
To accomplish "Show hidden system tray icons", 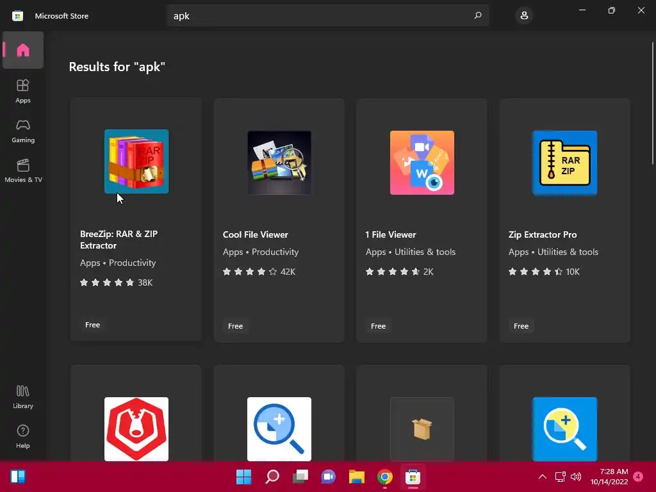I will pos(542,477).
